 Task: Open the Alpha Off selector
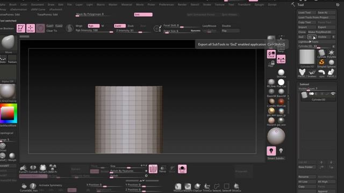click(8, 74)
